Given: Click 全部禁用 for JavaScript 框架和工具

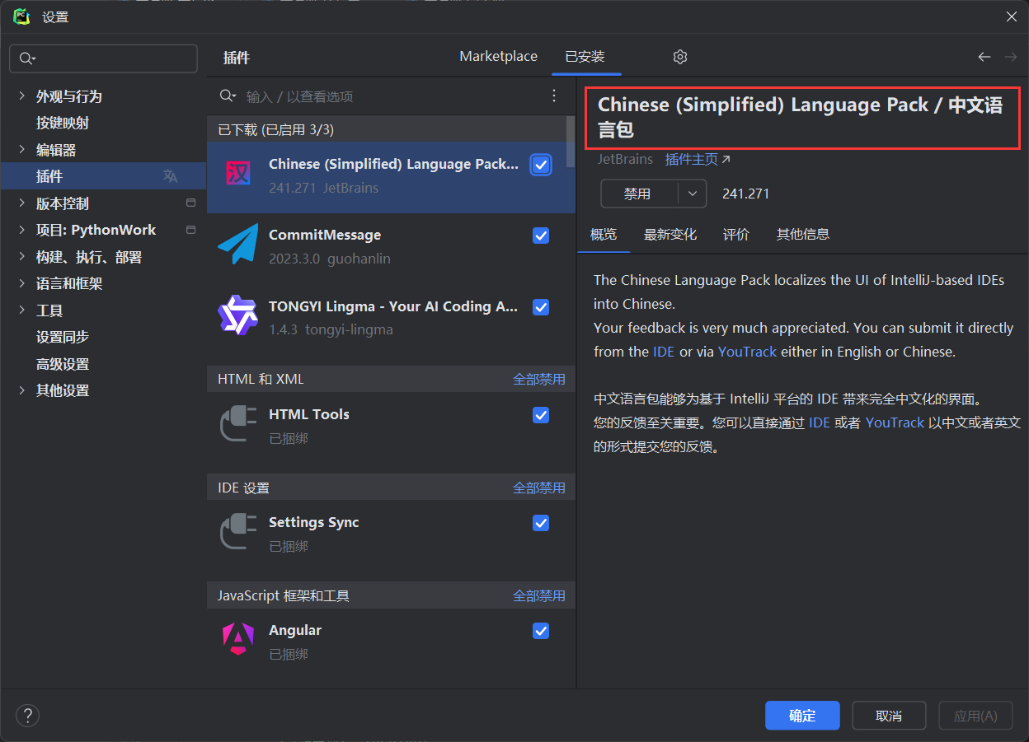Looking at the screenshot, I should [x=539, y=596].
